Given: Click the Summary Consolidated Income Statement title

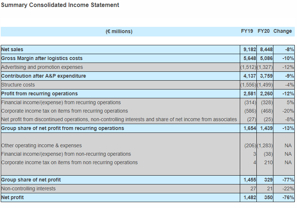Looking at the screenshot, I should (x=60, y=5).
